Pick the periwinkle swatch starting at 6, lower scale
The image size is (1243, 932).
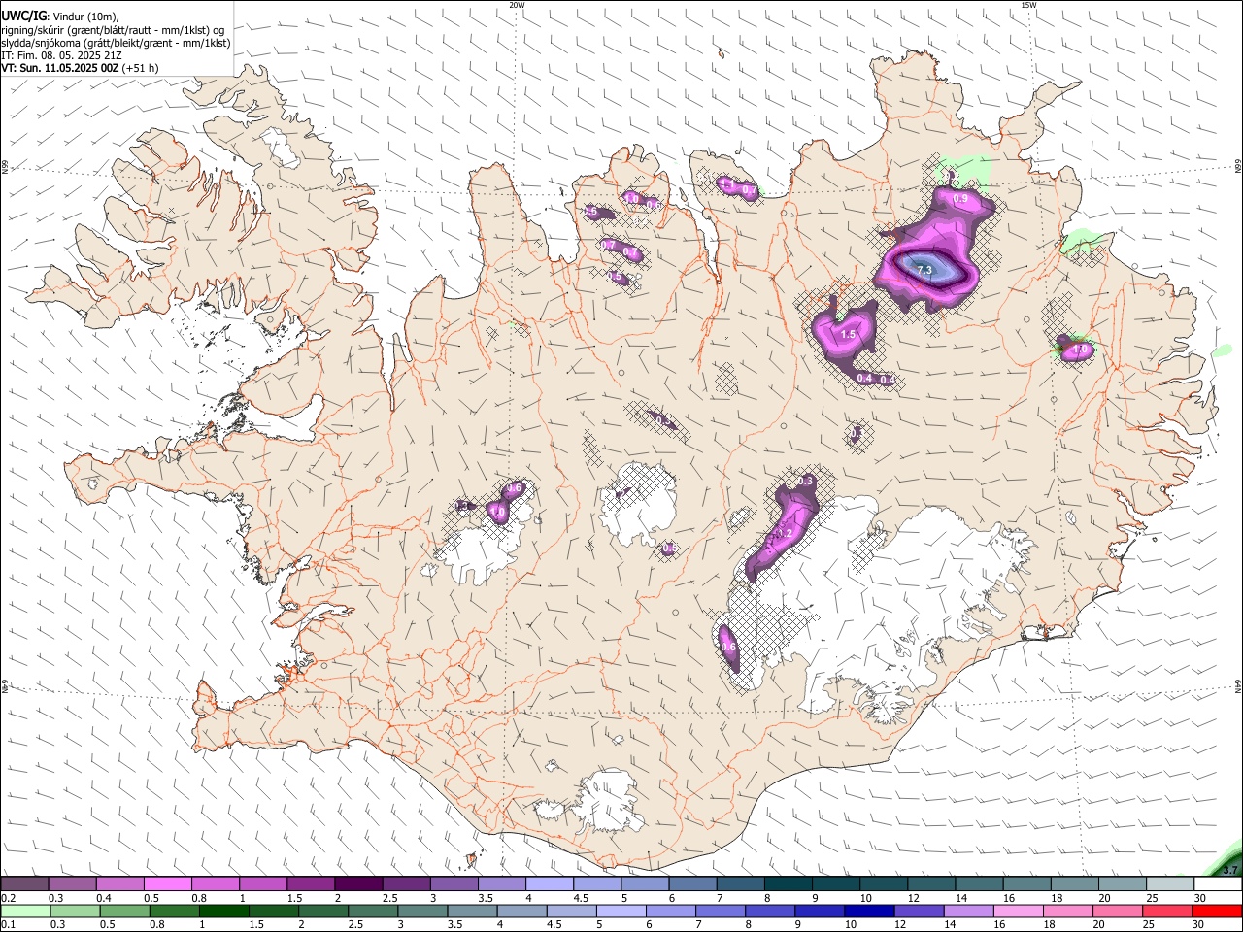click(x=670, y=911)
